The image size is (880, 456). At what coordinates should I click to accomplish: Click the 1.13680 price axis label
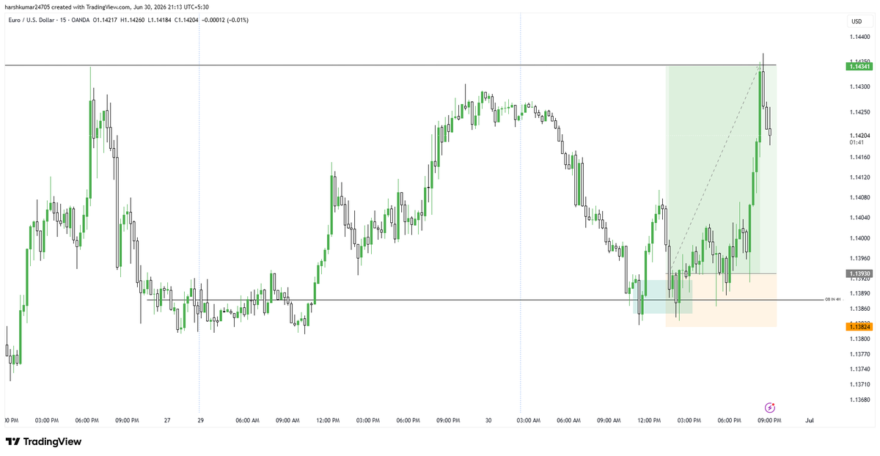click(860, 400)
